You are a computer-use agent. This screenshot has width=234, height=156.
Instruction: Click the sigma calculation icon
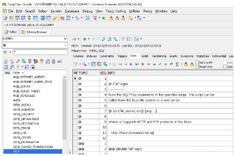click(x=177, y=64)
